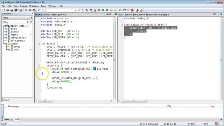Click the Navigate Forward toolbar icon

click(x=115, y=10)
